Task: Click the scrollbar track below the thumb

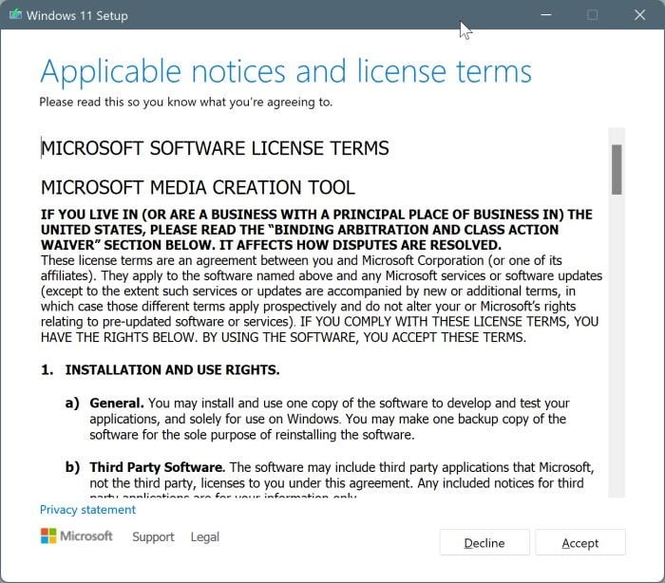Action: [x=617, y=346]
